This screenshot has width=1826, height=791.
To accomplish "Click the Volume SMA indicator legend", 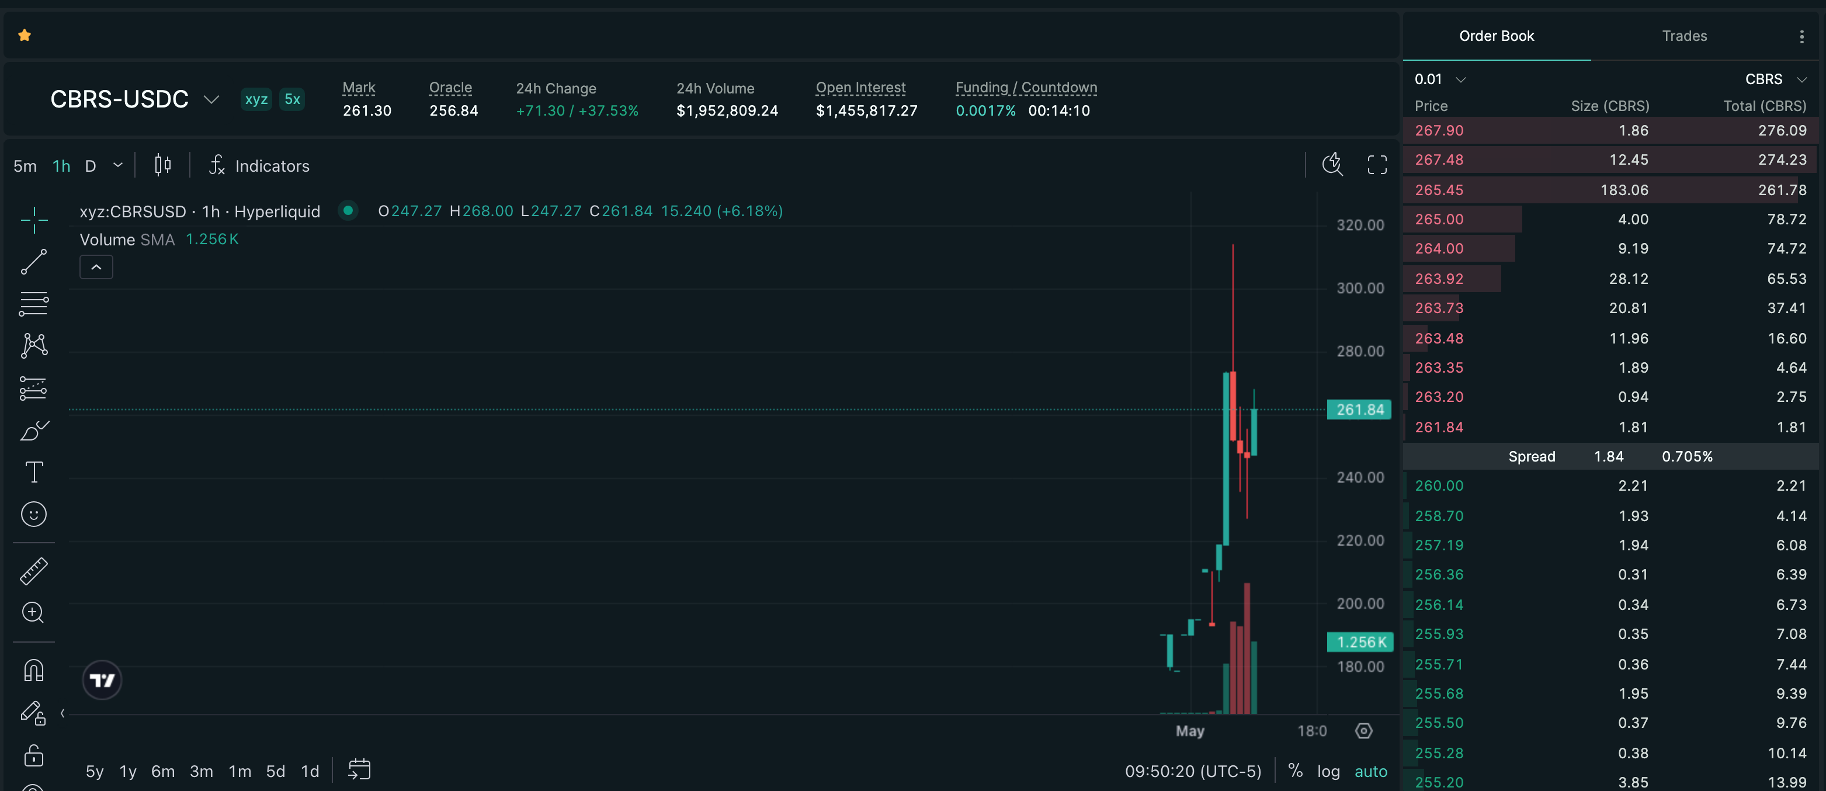I will coord(159,240).
